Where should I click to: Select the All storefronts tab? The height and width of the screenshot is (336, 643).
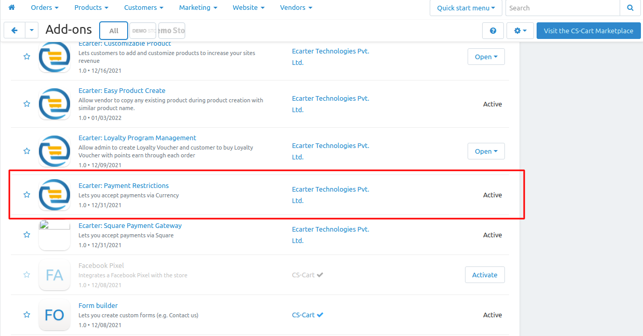point(114,31)
